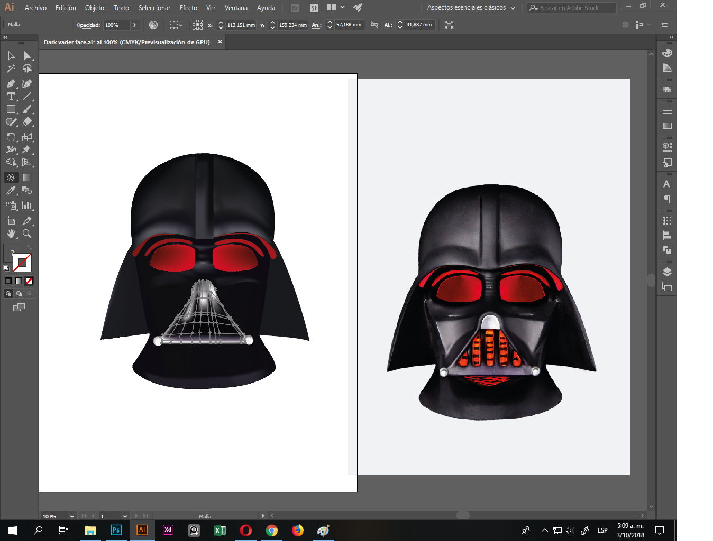Select the Line Segment tool
713x541 pixels.
27,96
